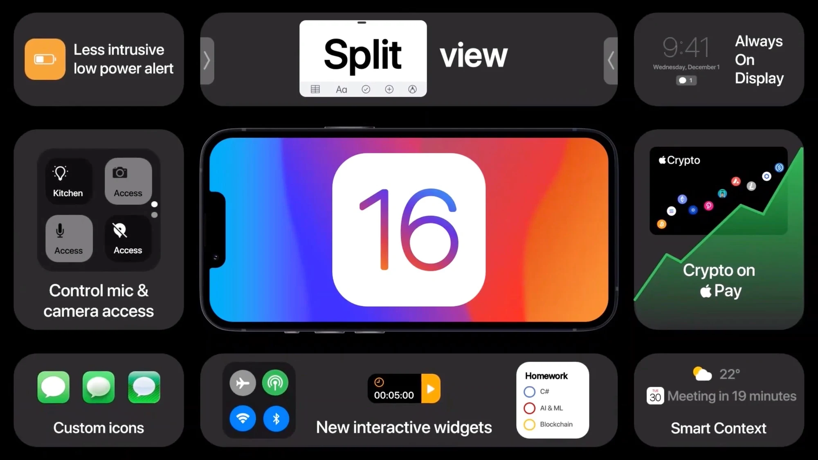818x460 pixels.
Task: Tap the iOS 16 phone thumbnail
Action: tap(409, 230)
